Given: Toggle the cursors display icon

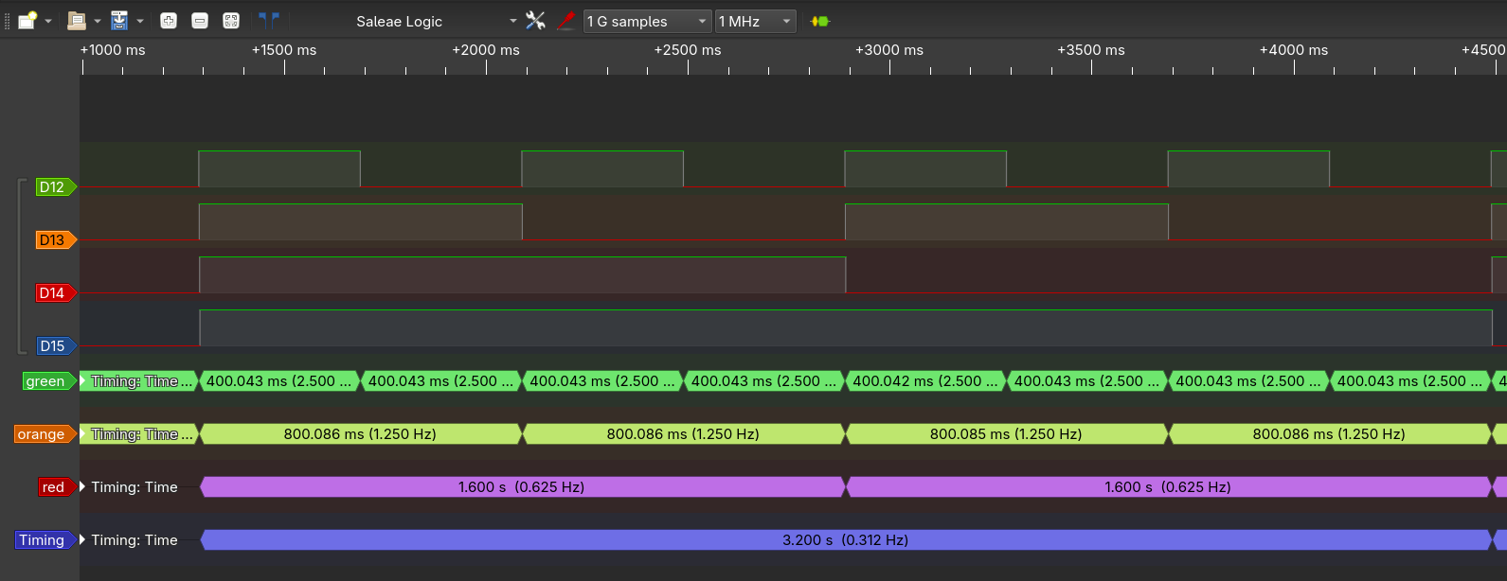Looking at the screenshot, I should 269,20.
